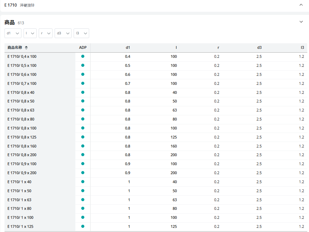
Task: Click ADP dot for E 1710/ 0,9 x 100
Action: tap(83, 163)
